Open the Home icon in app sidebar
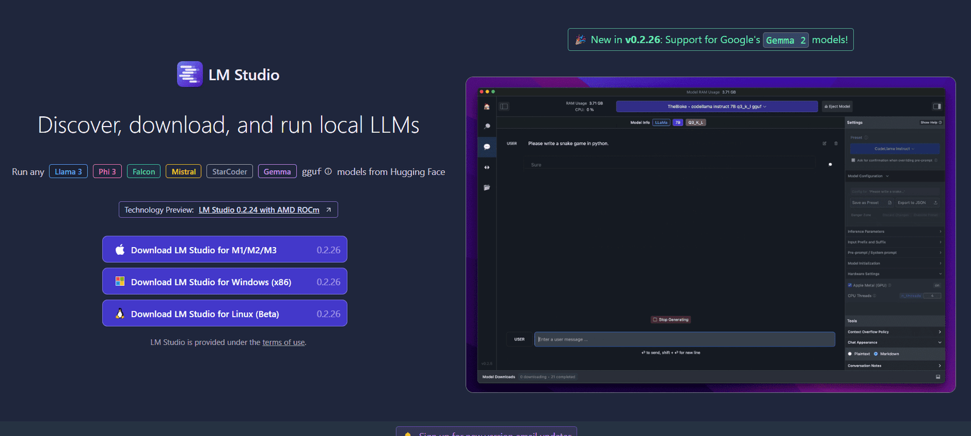971x436 pixels. pos(487,107)
